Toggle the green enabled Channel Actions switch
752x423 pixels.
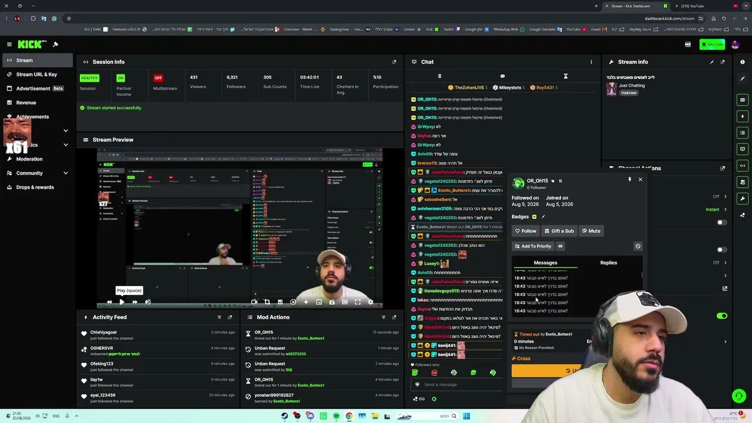(721, 316)
